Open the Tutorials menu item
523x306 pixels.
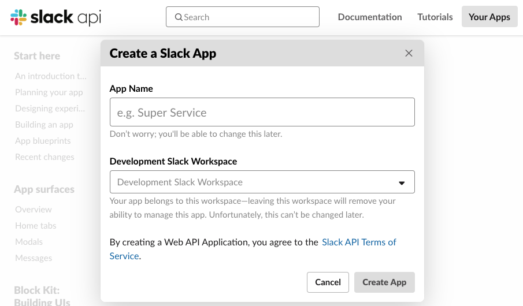[x=435, y=17]
